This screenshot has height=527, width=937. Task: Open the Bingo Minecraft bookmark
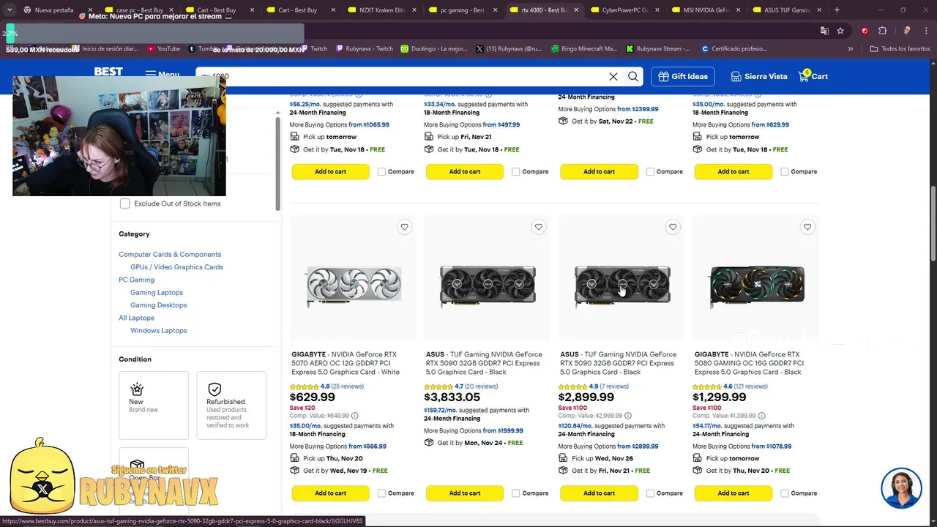pyautogui.click(x=583, y=49)
